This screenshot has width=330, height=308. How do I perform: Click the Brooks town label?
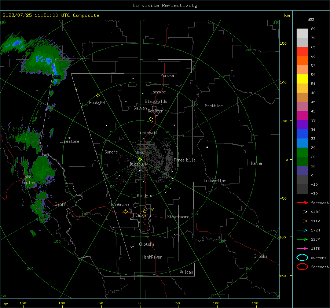pyautogui.click(x=261, y=256)
